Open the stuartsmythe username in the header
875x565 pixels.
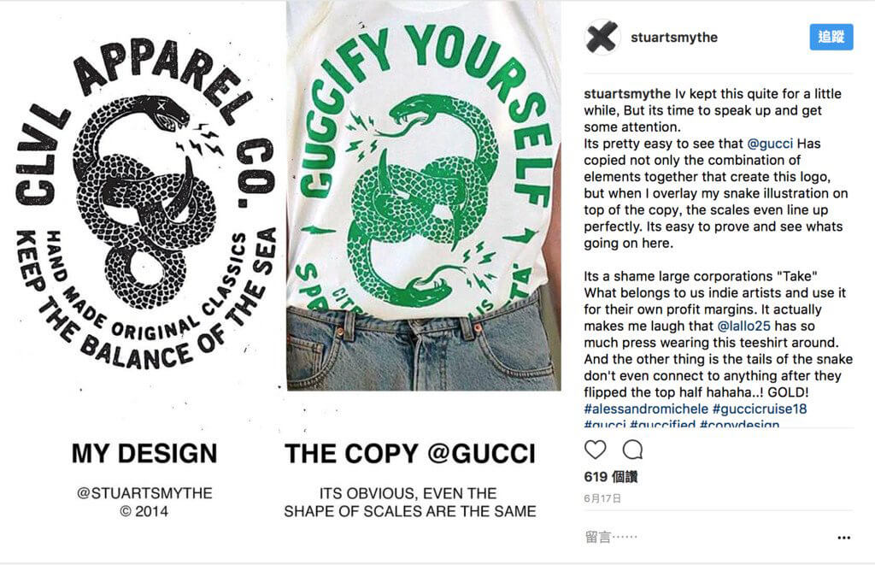tap(674, 38)
